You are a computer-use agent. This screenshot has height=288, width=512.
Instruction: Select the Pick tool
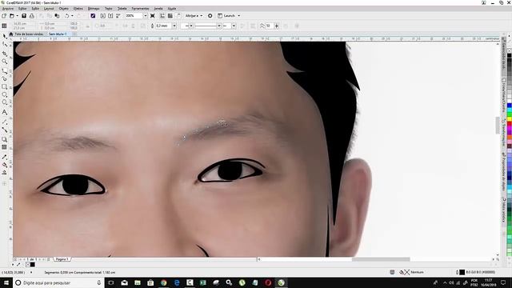tap(5, 36)
